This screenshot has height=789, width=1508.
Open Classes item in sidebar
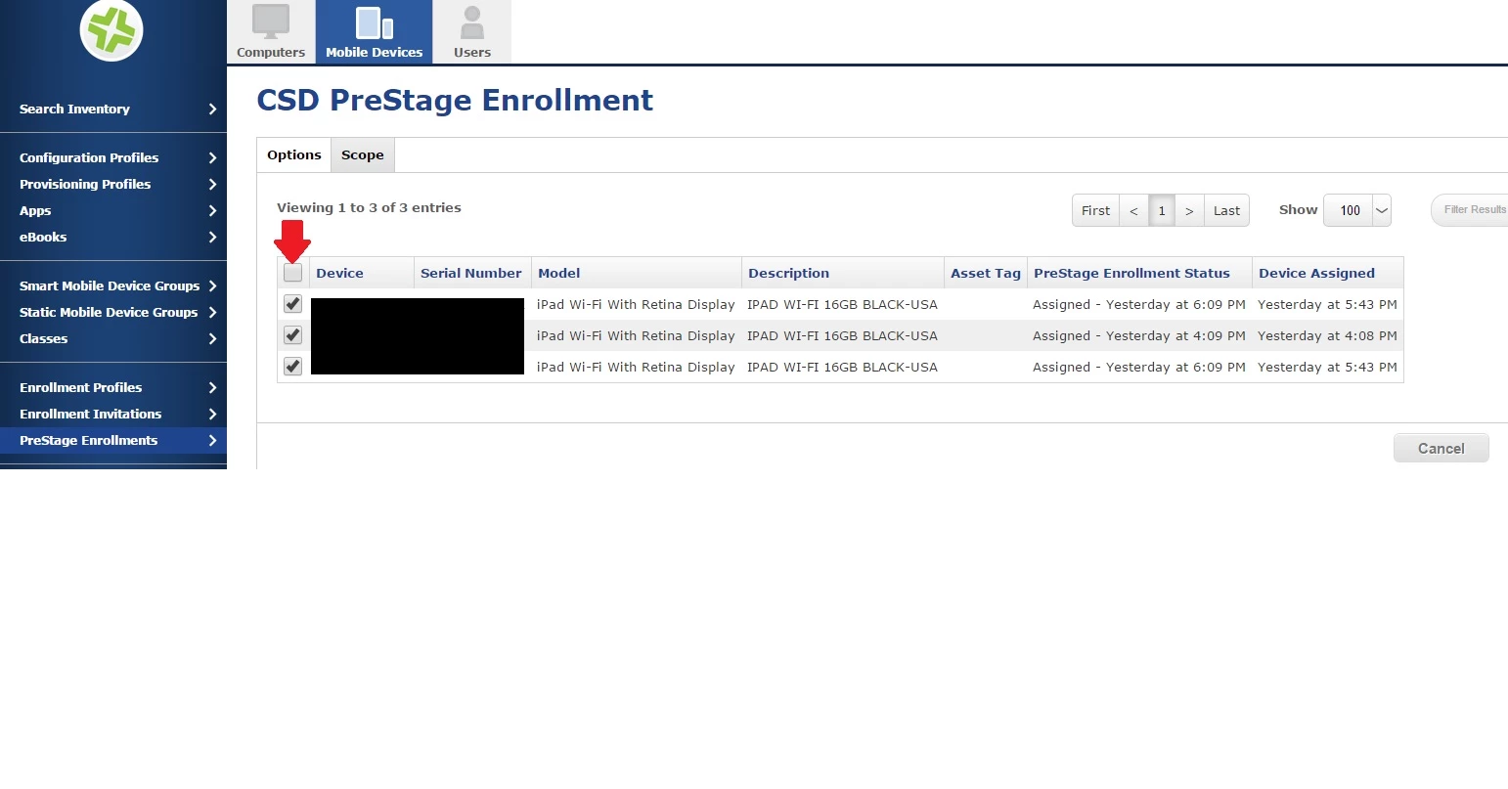44,338
